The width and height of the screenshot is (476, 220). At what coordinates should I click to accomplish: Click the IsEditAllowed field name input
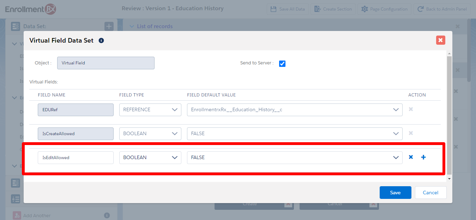[x=76, y=158]
